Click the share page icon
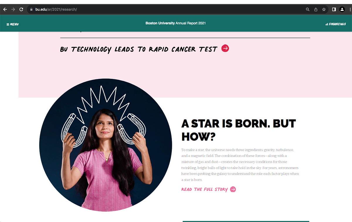The image size is (352, 222). (x=316, y=9)
